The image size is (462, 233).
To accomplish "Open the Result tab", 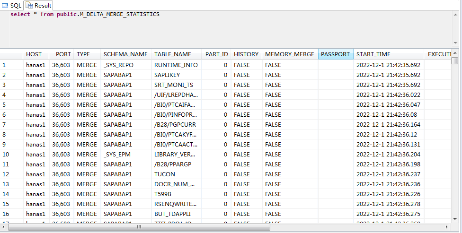I will [x=39, y=5].
